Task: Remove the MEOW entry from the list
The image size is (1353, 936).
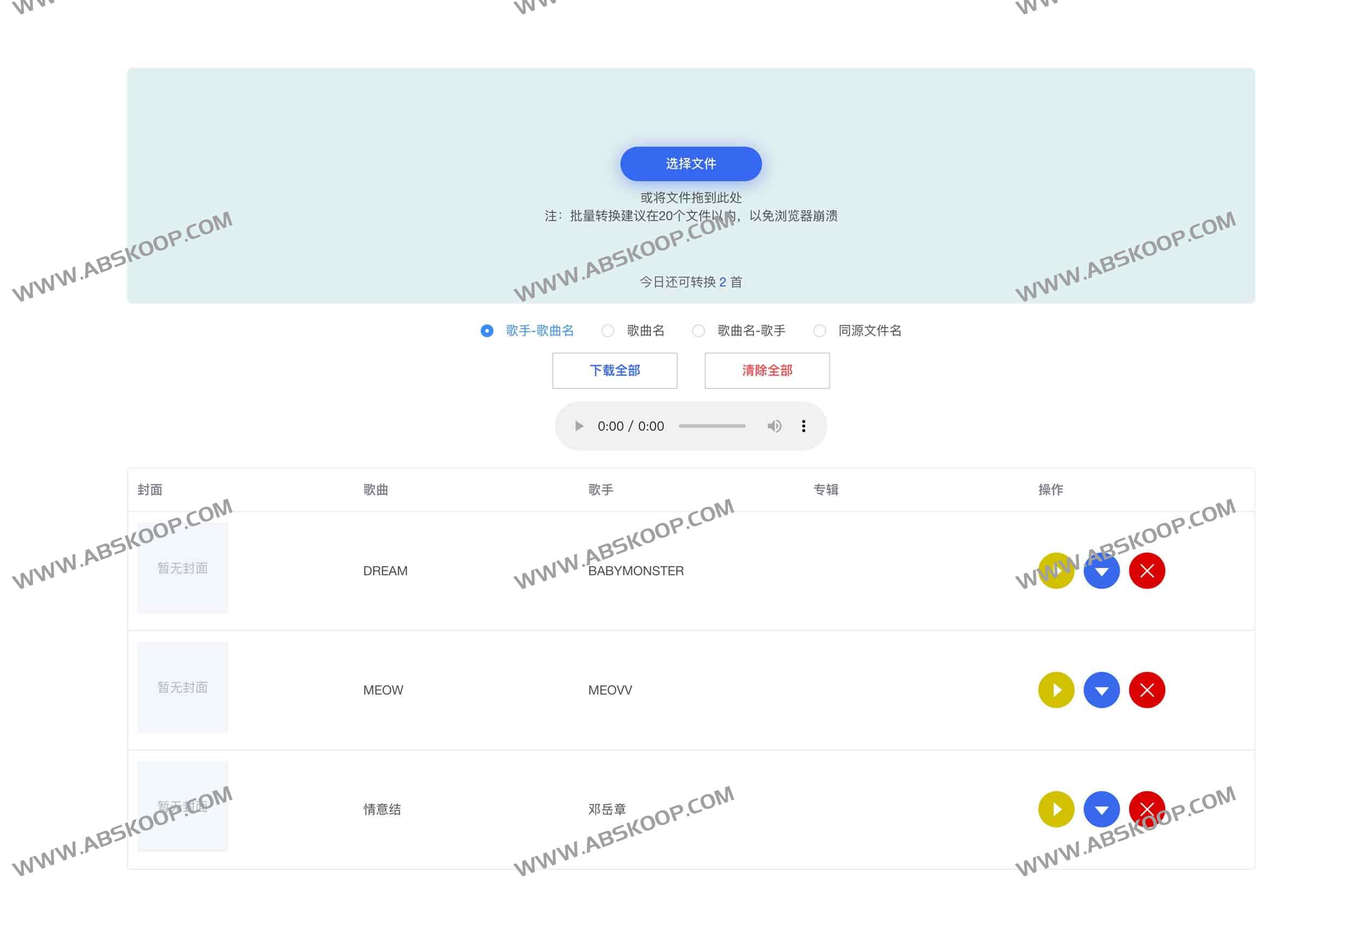Action: coord(1147,690)
